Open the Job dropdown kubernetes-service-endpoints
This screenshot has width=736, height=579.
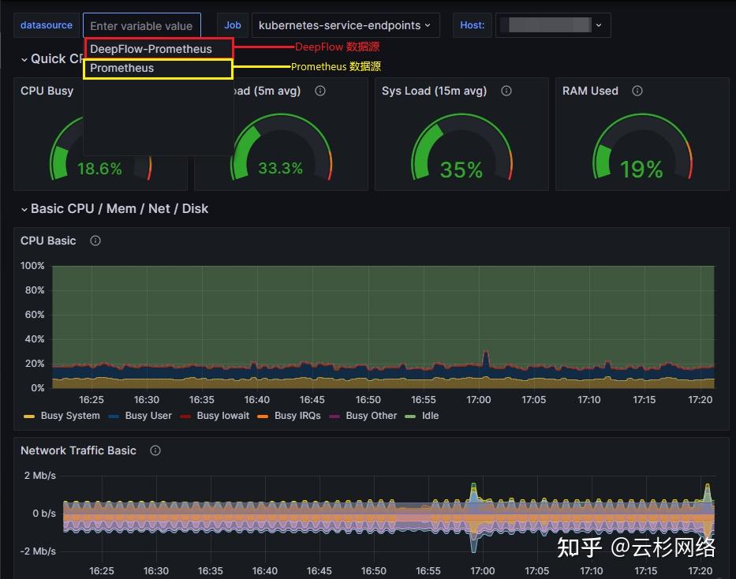tap(345, 25)
